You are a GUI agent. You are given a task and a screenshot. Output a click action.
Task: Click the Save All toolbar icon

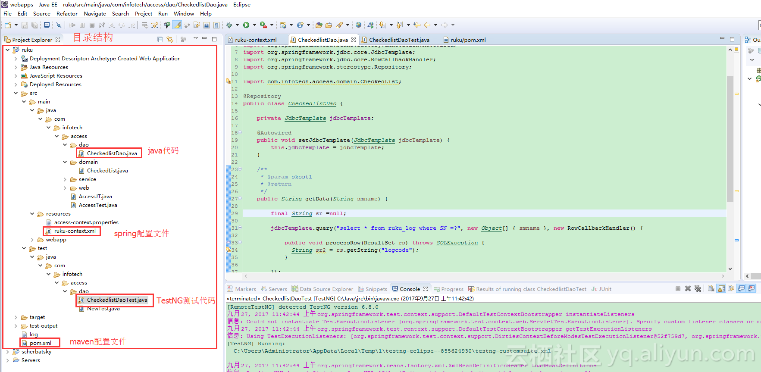tap(34, 25)
